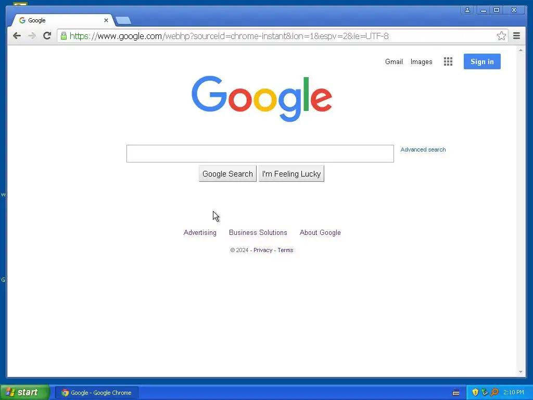Open the Advertising link
The height and width of the screenshot is (400, 533).
click(200, 233)
